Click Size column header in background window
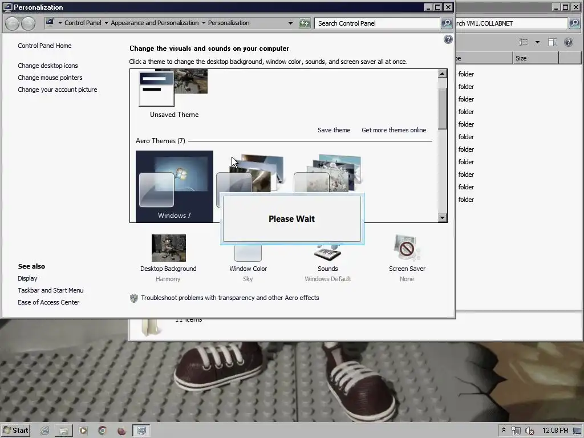This screenshot has width=584, height=438. [536, 58]
